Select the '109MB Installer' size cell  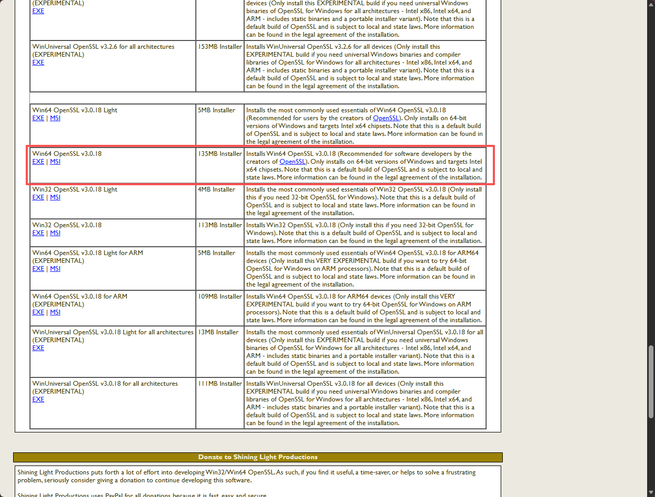coord(220,308)
